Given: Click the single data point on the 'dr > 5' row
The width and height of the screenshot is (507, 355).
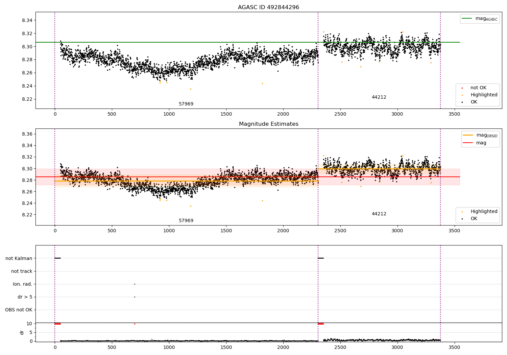Looking at the screenshot, I should pos(135,297).
